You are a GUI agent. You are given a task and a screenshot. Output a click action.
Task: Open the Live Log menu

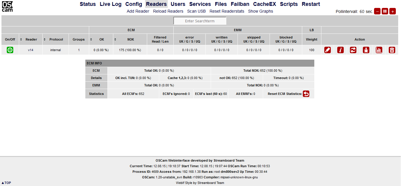tap(110, 4)
